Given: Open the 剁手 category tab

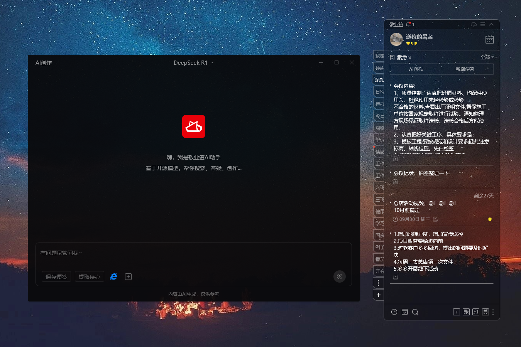Looking at the screenshot, I should click(379, 247).
